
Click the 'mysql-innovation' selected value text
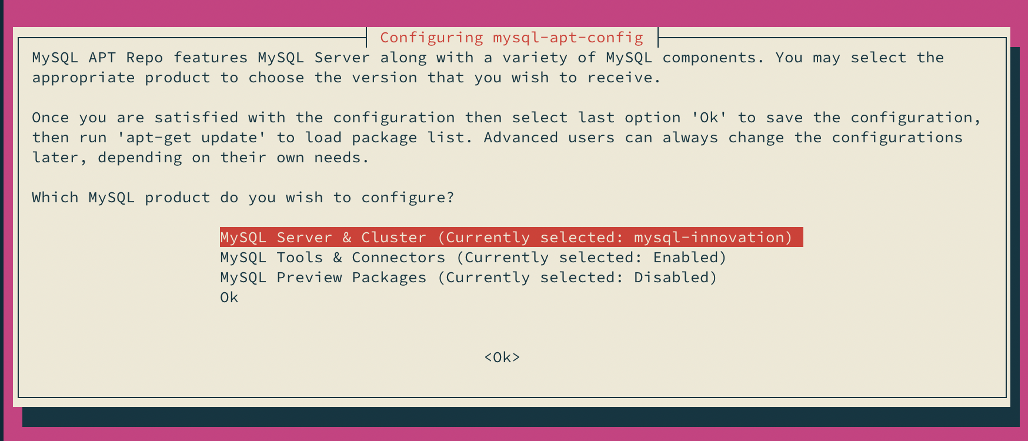708,237
